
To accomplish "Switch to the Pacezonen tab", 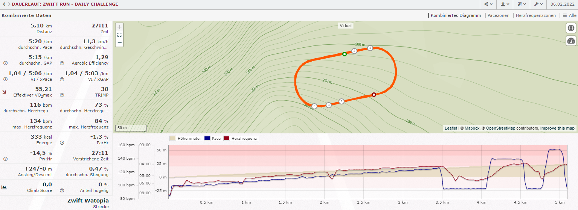I will (498, 15).
